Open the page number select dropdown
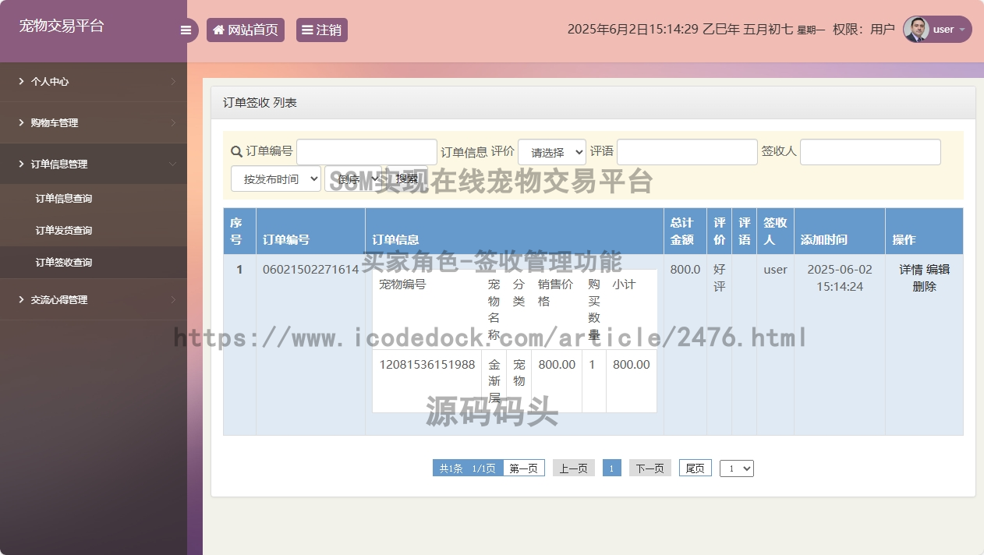The image size is (984, 555). [737, 468]
